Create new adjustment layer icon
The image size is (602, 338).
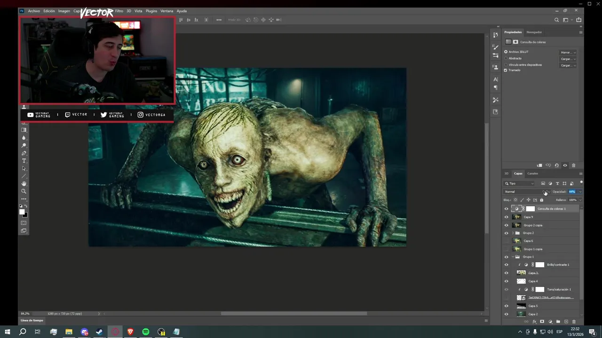[x=550, y=322]
